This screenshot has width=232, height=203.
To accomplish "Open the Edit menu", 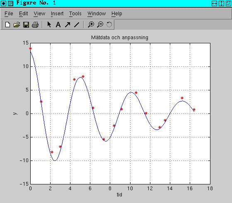I will tap(23, 14).
